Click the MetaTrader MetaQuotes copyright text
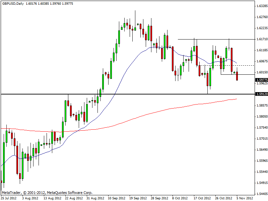Image resolution: width=268 pixels, height=201 pixels. [47, 193]
